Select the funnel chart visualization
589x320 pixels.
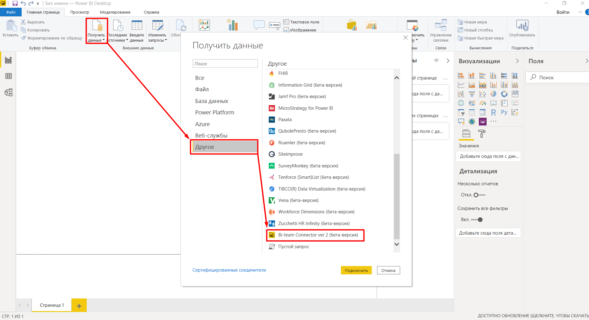click(x=472, y=94)
